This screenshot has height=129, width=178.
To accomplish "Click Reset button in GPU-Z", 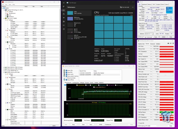I will [x=171, y=123].
